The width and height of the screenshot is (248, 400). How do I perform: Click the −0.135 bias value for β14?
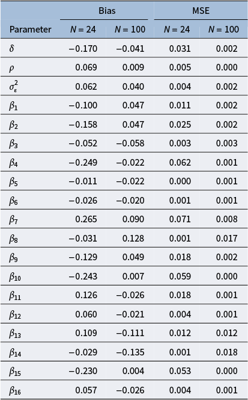[130, 352]
